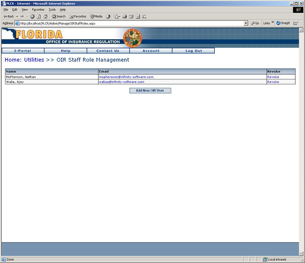Go to the browser Home icon
This screenshot has width=305, height=263.
tap(45, 17)
